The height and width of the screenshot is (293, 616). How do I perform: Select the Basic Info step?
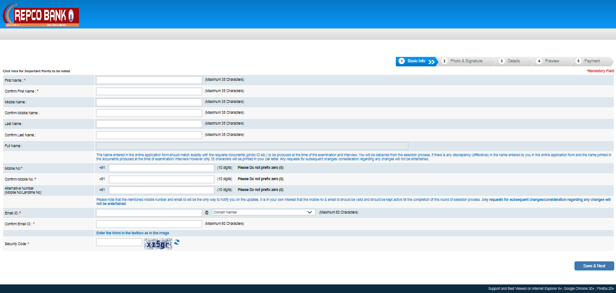(x=416, y=61)
